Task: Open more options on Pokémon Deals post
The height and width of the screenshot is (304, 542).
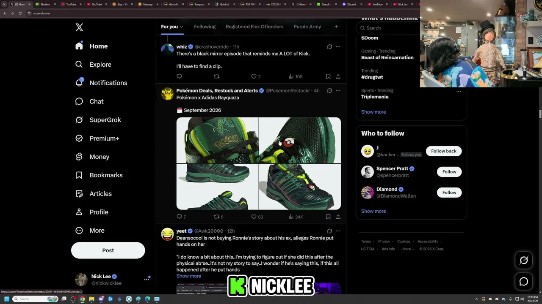Action: (338, 90)
